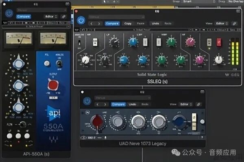Click the SSLEQ lower-right blue knob
The image size is (244, 162).
click(x=143, y=60)
